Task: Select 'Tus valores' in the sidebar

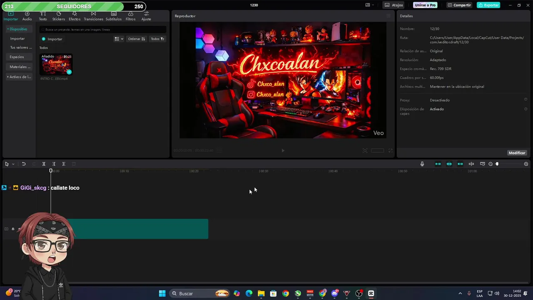Action: coord(21,47)
